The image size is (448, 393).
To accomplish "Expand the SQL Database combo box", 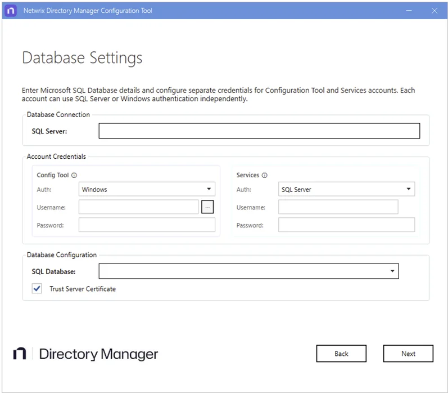I will click(248, 271).
